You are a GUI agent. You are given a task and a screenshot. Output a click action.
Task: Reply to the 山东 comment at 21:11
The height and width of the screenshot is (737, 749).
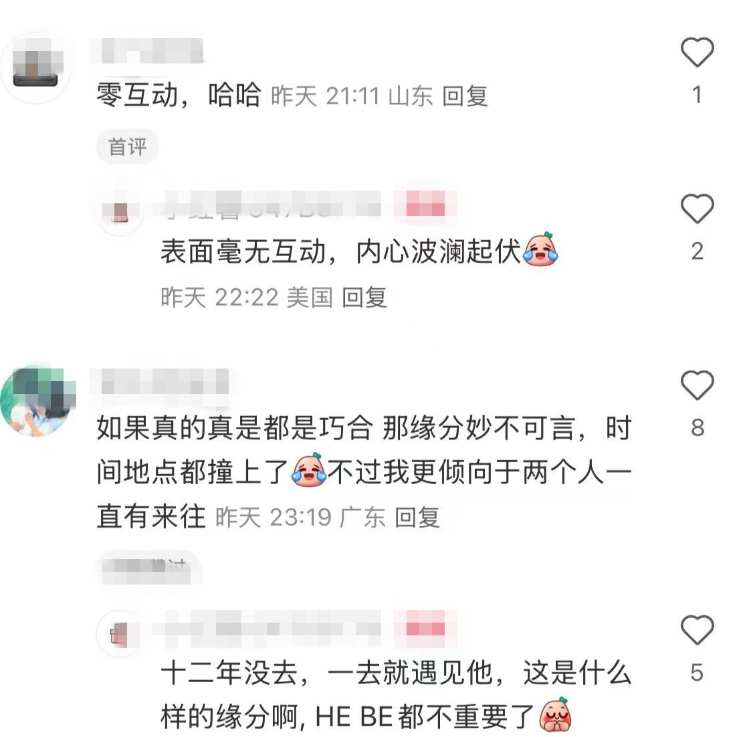point(465,96)
